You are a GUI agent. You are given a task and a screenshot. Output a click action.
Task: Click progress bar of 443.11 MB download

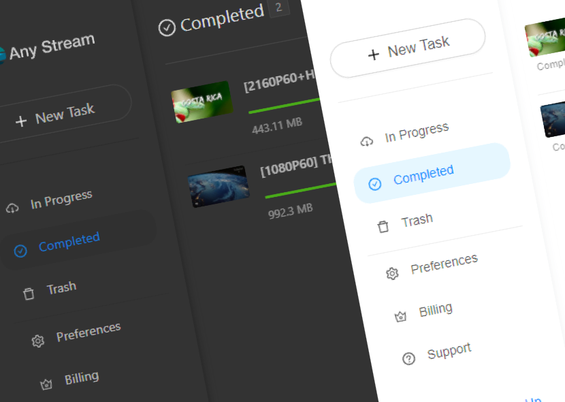coord(284,106)
